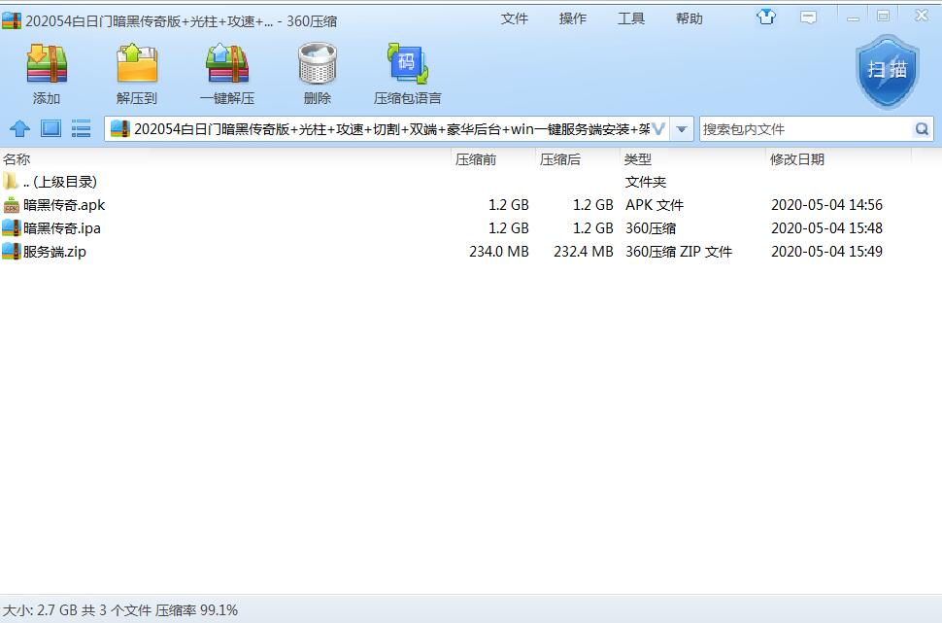Open the 文件 menu
Viewport: 942px width, 623px height.
pyautogui.click(x=515, y=18)
